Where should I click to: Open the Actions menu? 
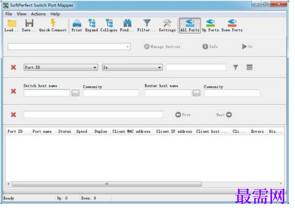[x=38, y=14]
